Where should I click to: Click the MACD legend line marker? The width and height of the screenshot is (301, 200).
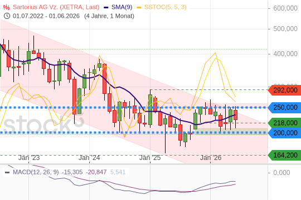coord(7,172)
